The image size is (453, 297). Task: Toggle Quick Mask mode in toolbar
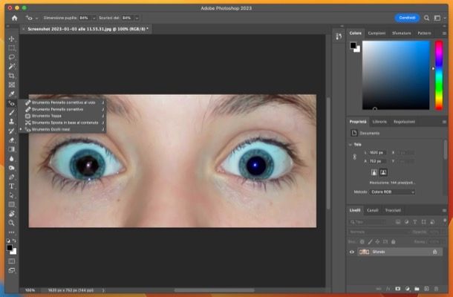click(x=11, y=261)
